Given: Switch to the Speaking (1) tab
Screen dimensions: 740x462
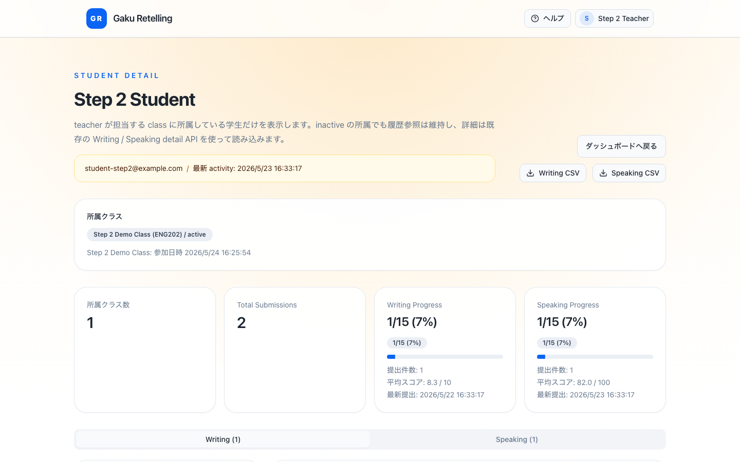Looking at the screenshot, I should 517,439.
